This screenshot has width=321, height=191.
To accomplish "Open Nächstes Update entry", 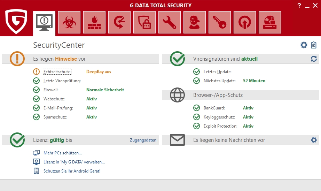I will click(x=219, y=81).
